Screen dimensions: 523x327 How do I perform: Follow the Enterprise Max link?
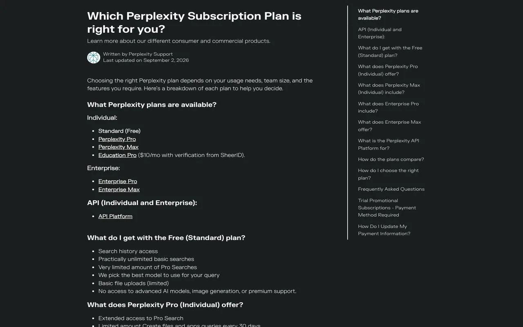[119, 189]
